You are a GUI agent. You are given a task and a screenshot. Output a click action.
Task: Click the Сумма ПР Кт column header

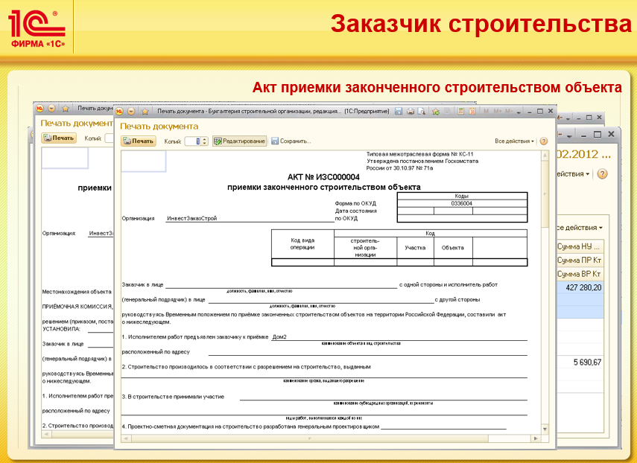click(x=580, y=260)
